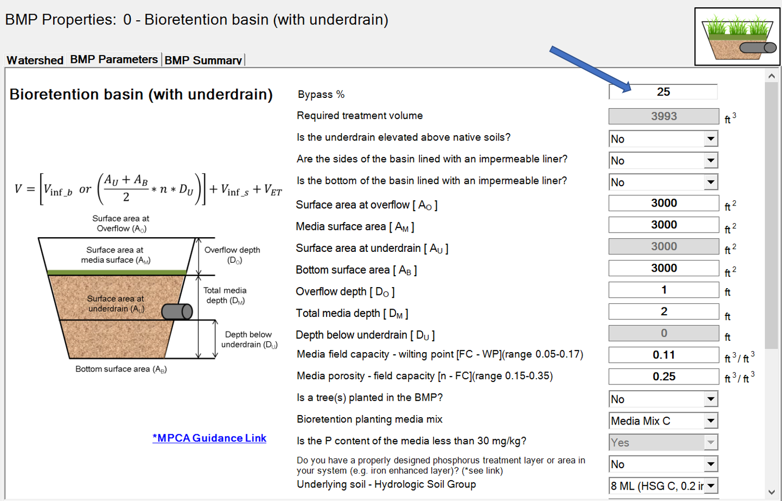This screenshot has width=782, height=501.
Task: Select the BMP Parameters tab
Action: 114,60
